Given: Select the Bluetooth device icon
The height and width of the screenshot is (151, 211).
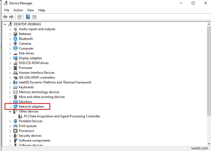Looking at the screenshot, I should pyautogui.click(x=15, y=39).
